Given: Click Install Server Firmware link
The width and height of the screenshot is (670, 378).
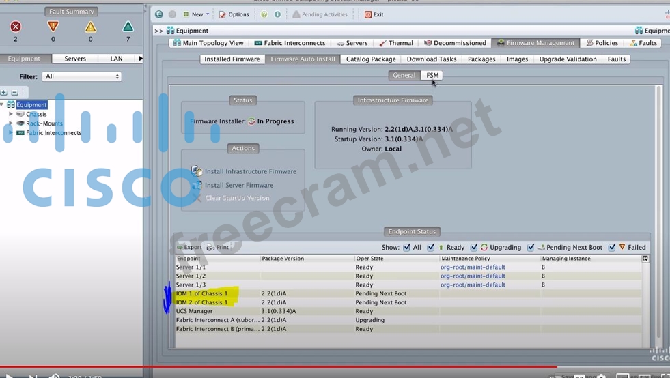Looking at the screenshot, I should (238, 185).
